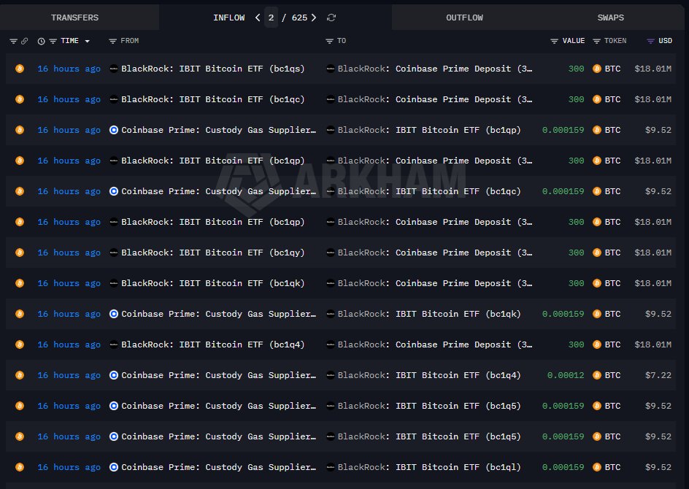Image resolution: width=689 pixels, height=489 pixels.
Task: Open recipient BlackRock: IBIT Bitcoin ETF (bc1ql)
Action: coord(429,467)
